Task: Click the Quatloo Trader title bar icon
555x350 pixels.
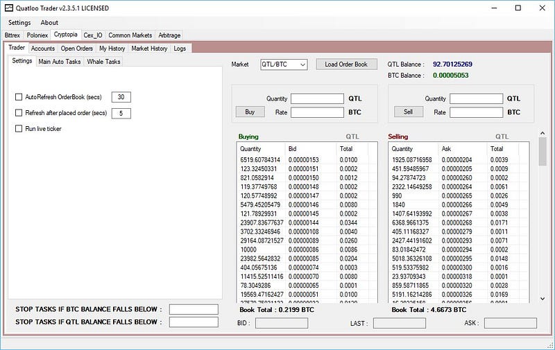Action: (9, 8)
